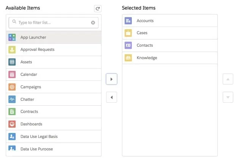Click the App Launcher icon
The height and width of the screenshot is (166, 236).
tap(12, 37)
